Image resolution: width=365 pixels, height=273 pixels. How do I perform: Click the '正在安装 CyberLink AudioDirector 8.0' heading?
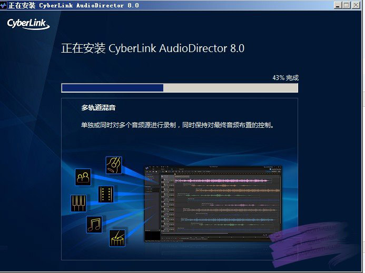[153, 48]
